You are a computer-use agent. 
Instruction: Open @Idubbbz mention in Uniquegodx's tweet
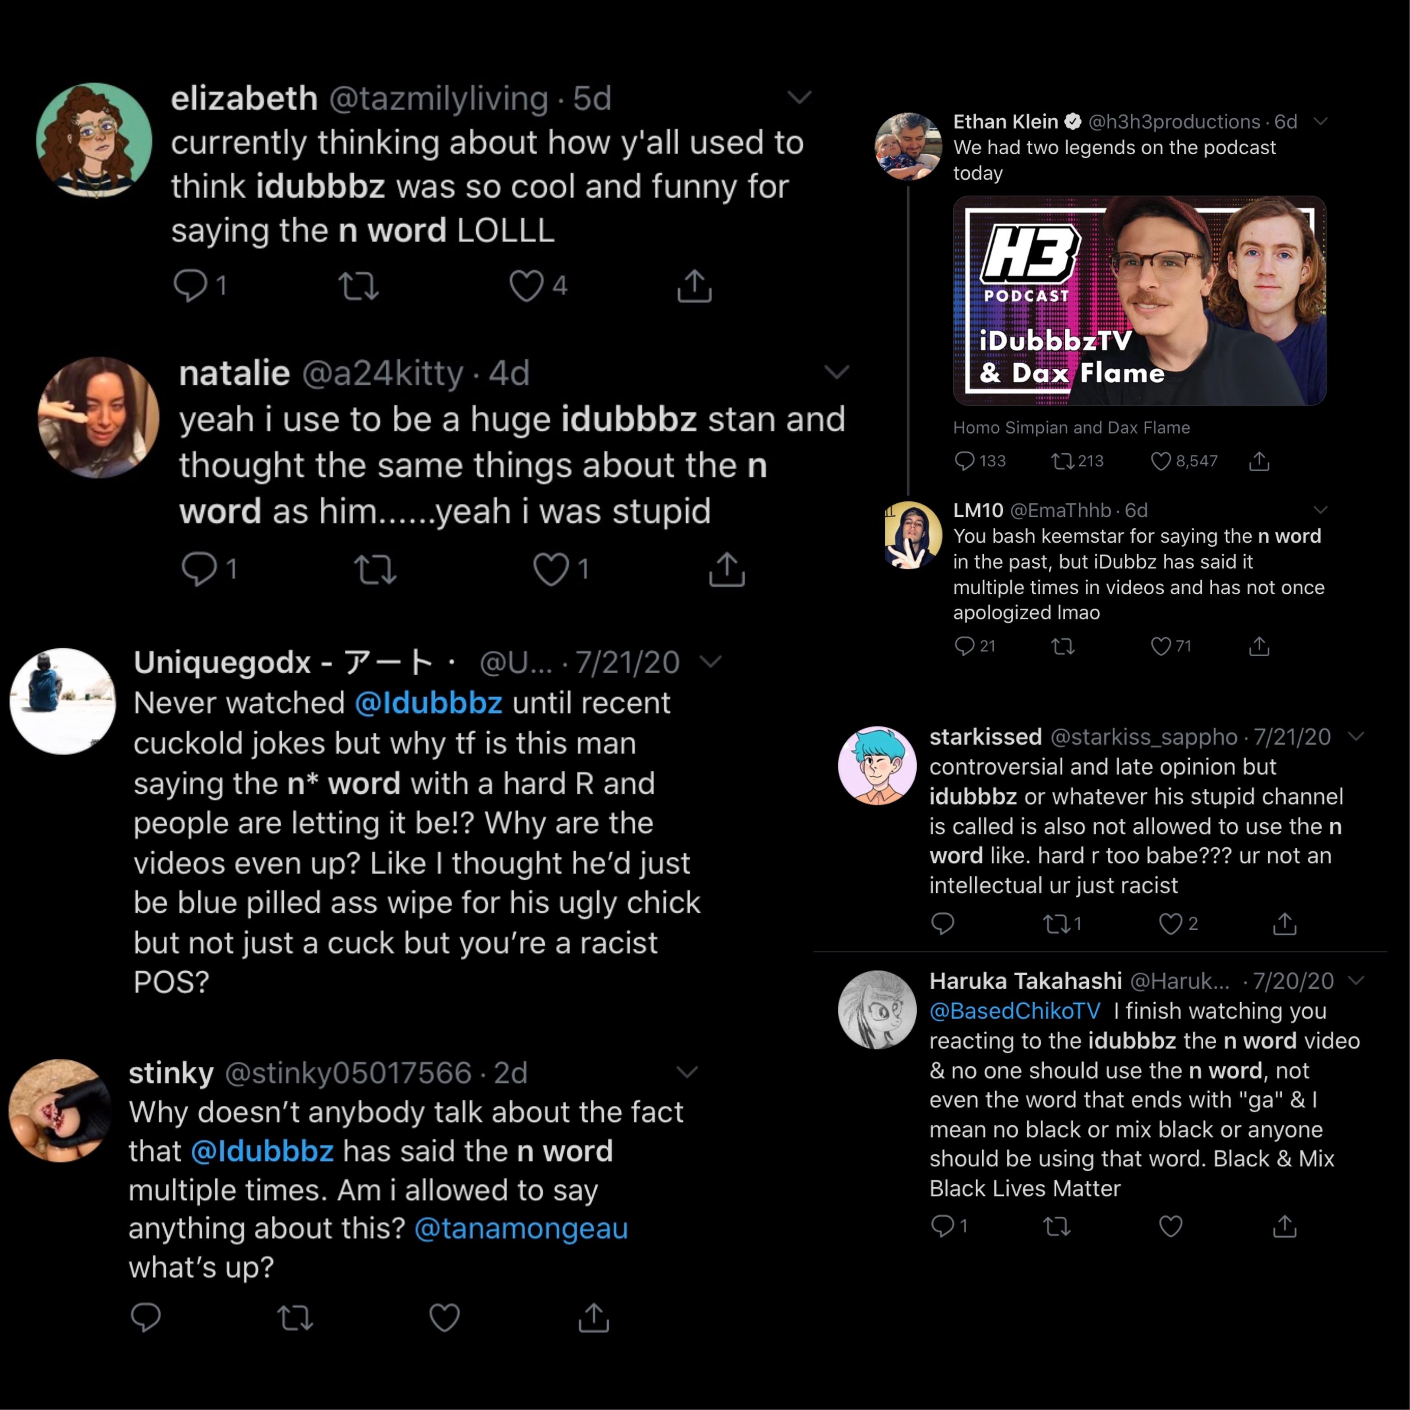click(x=428, y=703)
